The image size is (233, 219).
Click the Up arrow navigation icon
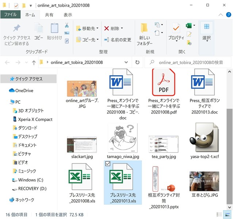(34, 62)
